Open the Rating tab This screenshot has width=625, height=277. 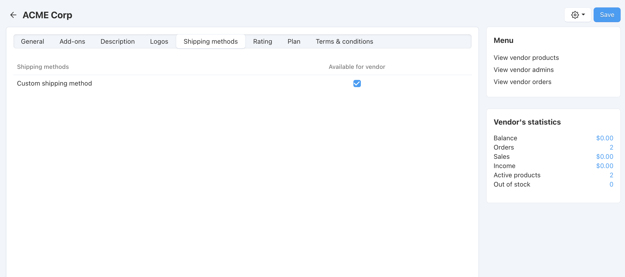tap(263, 41)
